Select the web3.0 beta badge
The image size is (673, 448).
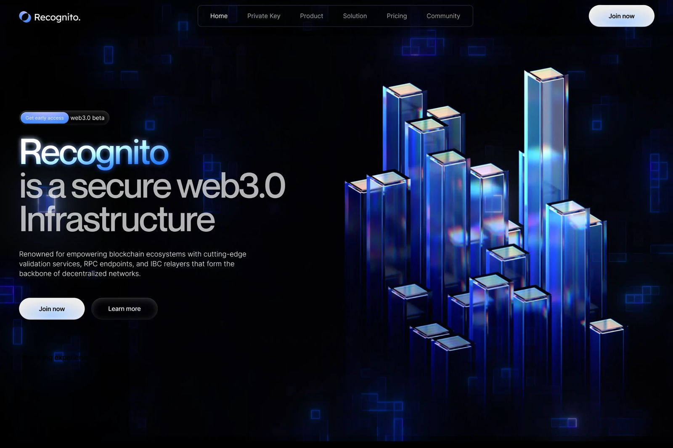click(87, 118)
